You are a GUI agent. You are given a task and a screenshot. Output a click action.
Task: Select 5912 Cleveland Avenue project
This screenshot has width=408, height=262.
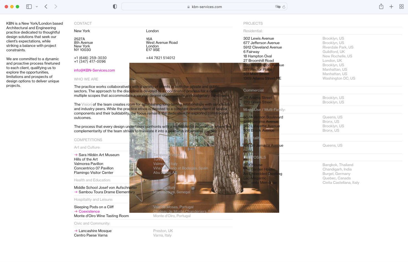tap(263, 47)
